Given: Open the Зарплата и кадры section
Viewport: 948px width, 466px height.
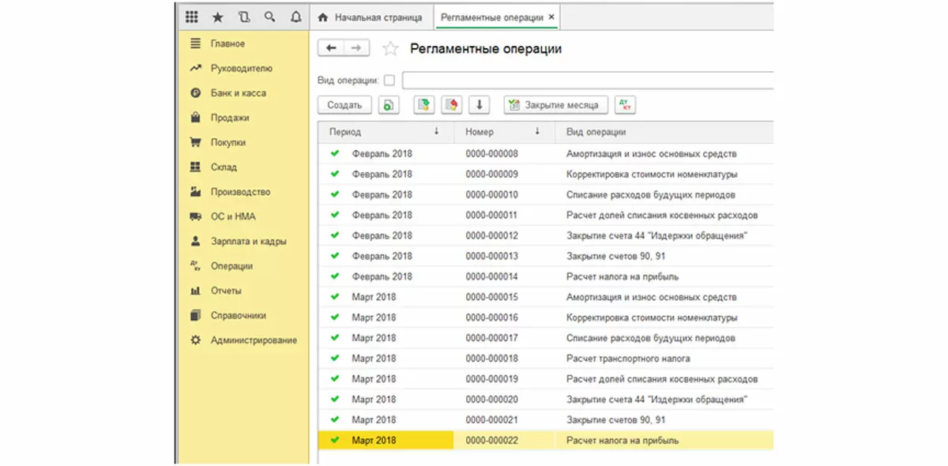Looking at the screenshot, I should tap(248, 242).
